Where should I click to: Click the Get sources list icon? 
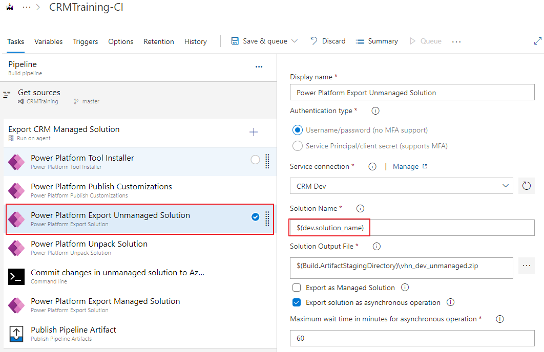coord(7,94)
